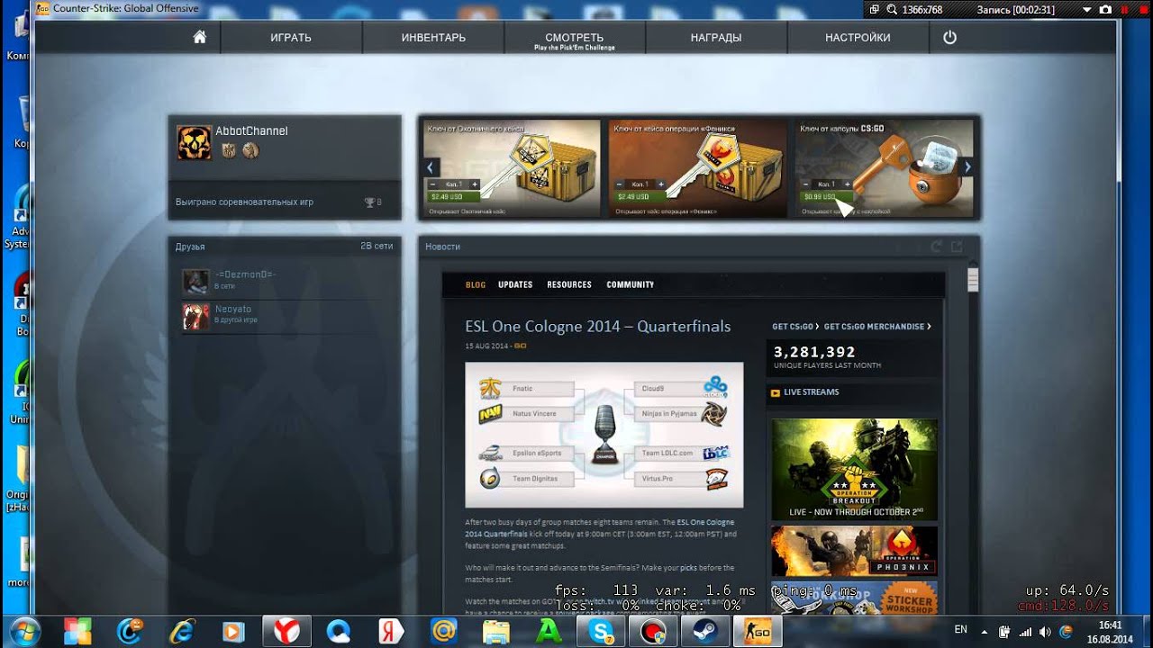The height and width of the screenshot is (648, 1153).
Task: Increase quantity of Phoenix case key
Action: click(x=661, y=184)
